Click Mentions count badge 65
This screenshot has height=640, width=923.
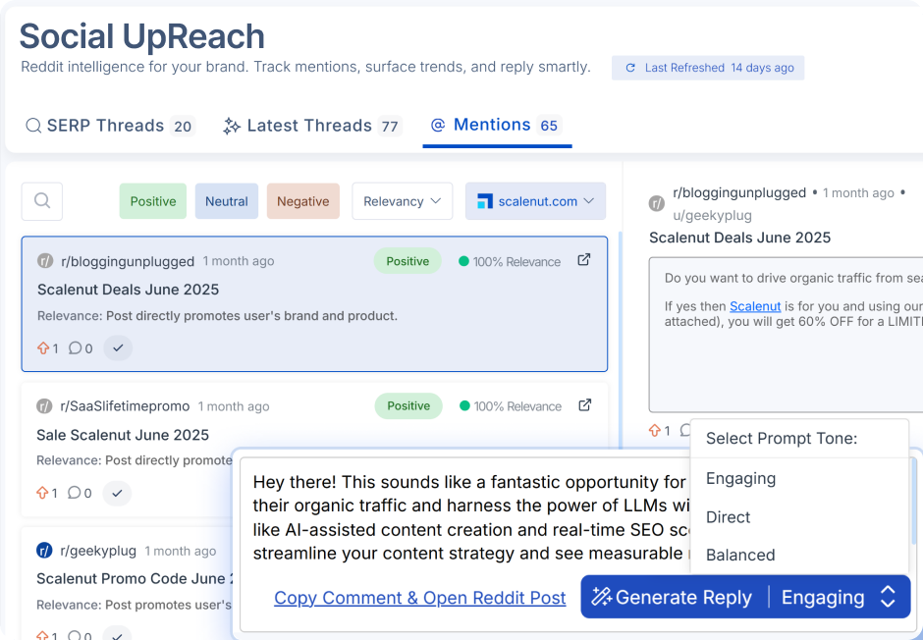pyautogui.click(x=549, y=126)
